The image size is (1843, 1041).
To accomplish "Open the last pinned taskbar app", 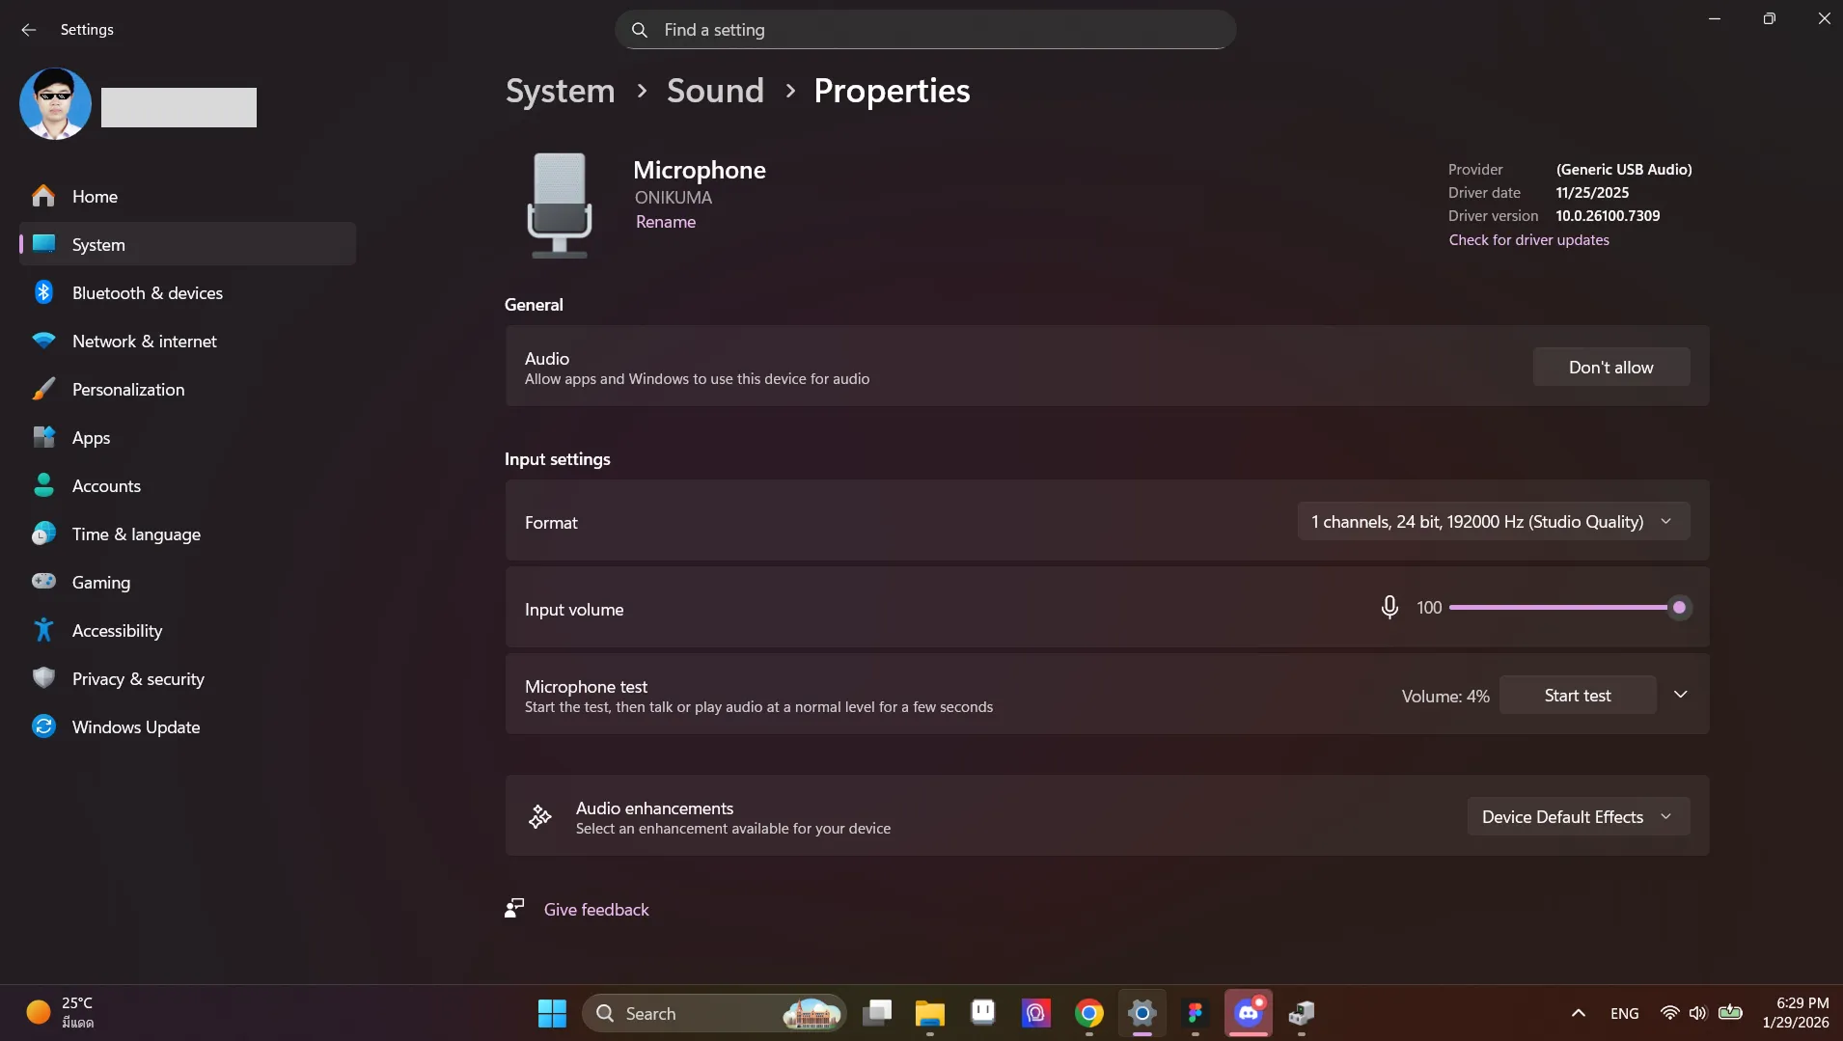I will pos(1302,1013).
